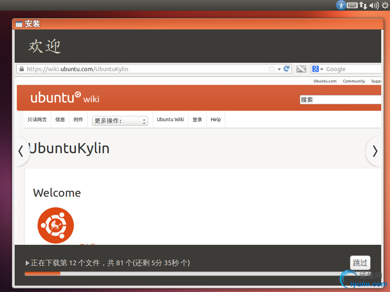
Task: Click the install window icon in title bar
Action: click(19, 24)
